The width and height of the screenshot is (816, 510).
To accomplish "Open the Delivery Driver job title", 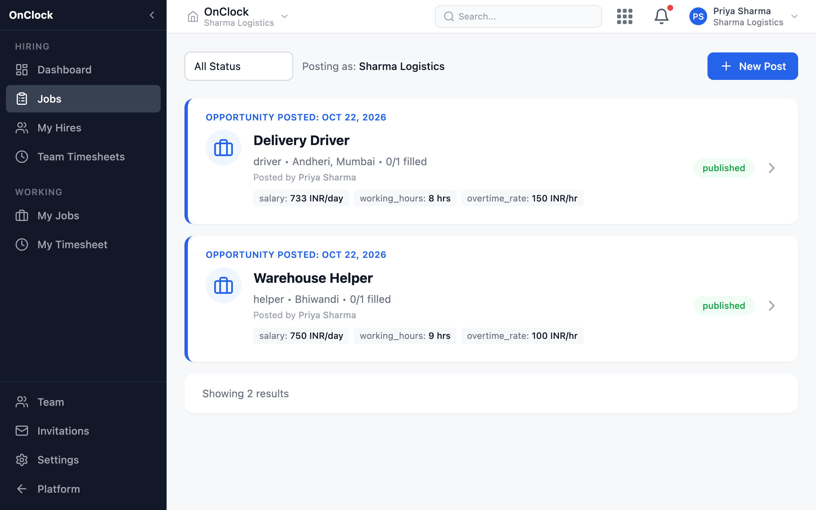I will pos(301,140).
